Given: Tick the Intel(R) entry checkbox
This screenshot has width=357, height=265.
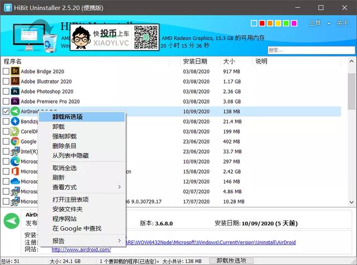Looking at the screenshot, I should [x=6, y=151].
